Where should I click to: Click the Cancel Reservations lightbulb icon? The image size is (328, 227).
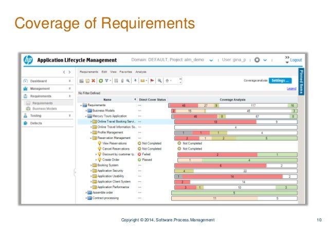[100, 149]
